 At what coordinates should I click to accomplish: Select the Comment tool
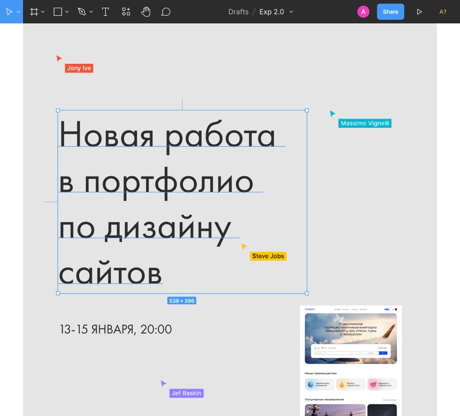[166, 12]
